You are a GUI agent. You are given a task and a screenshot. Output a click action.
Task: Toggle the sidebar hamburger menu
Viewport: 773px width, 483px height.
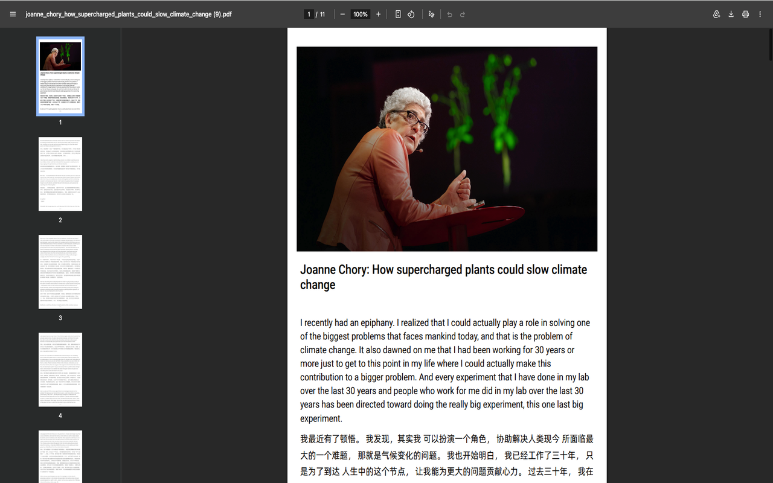click(x=13, y=14)
